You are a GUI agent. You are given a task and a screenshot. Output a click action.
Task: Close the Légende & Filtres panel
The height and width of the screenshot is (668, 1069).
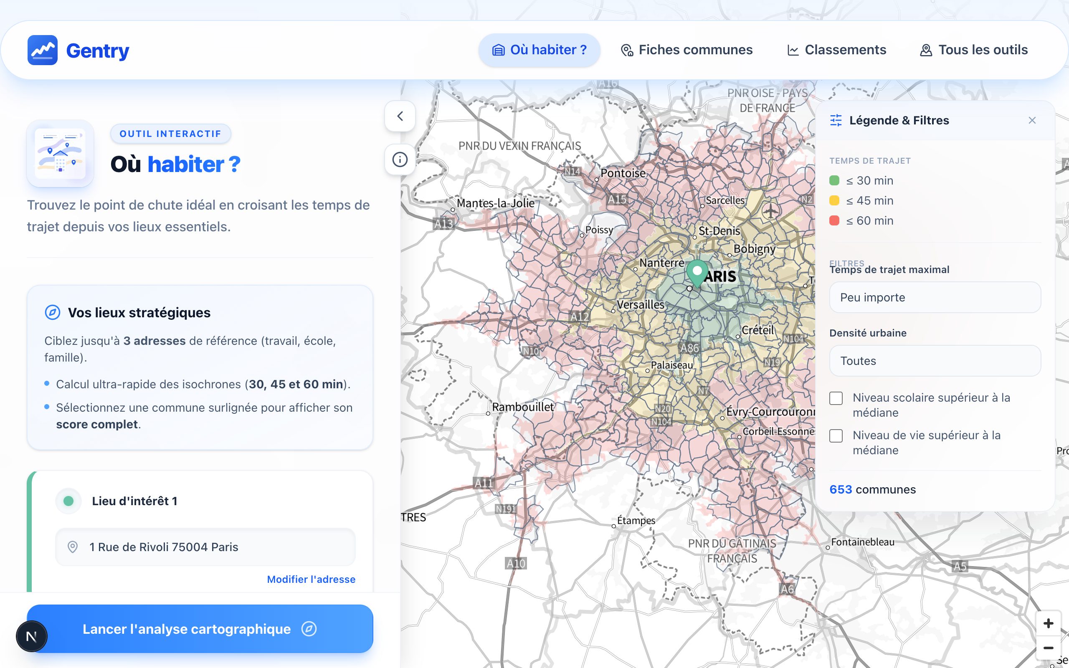(1032, 120)
